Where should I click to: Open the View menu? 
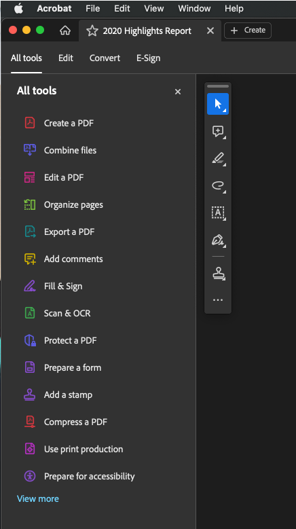154,8
